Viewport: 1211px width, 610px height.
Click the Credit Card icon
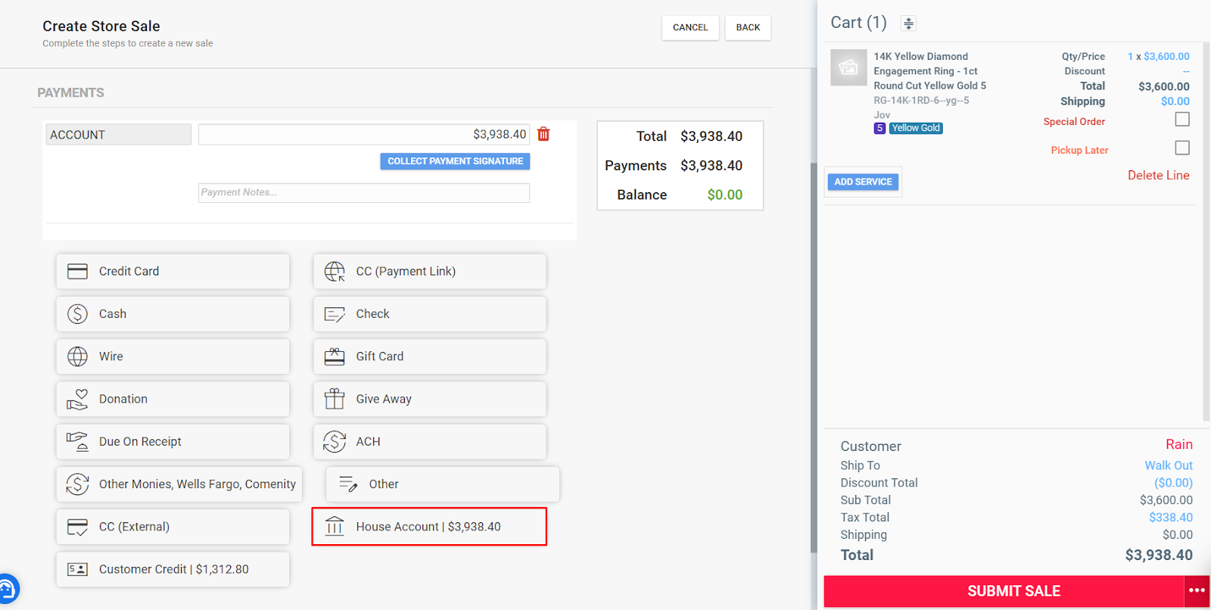[77, 271]
